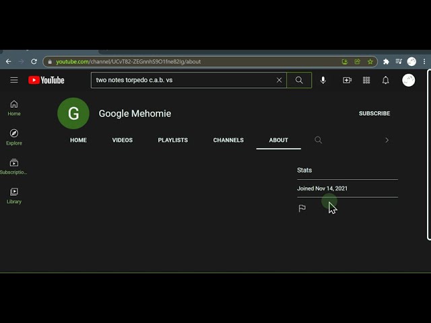Click the report user flag icon
431x323 pixels.
(x=302, y=209)
